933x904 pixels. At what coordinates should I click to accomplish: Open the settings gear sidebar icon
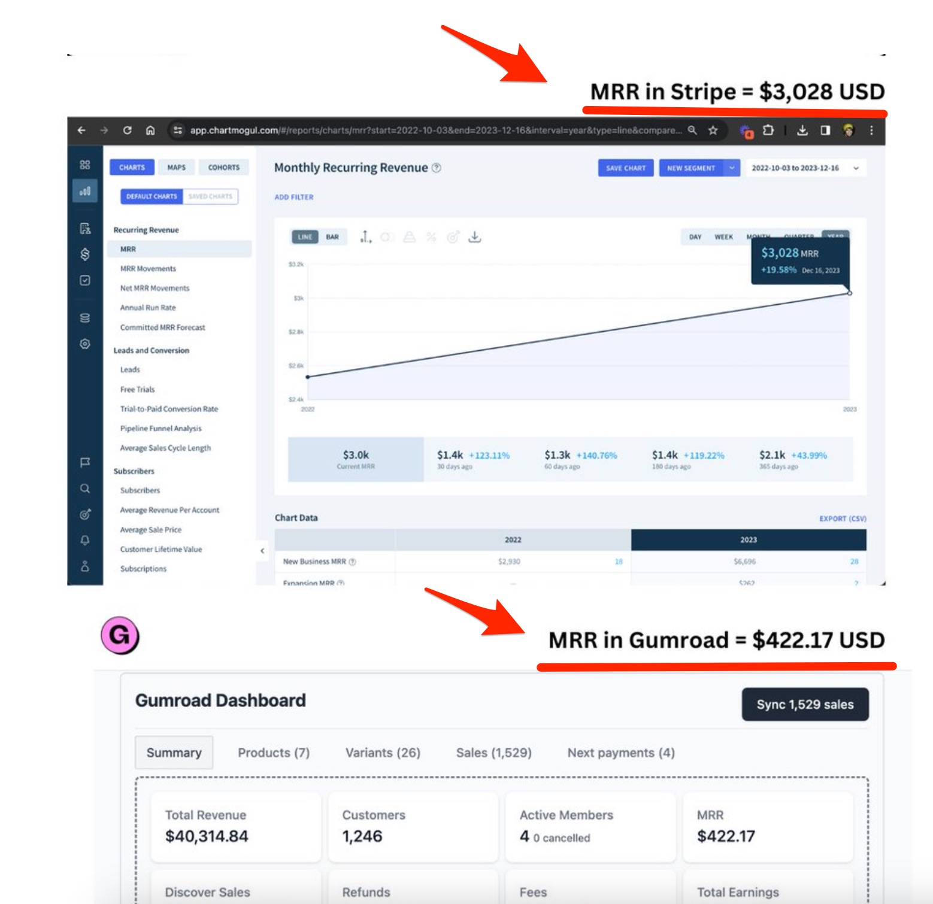click(x=85, y=344)
